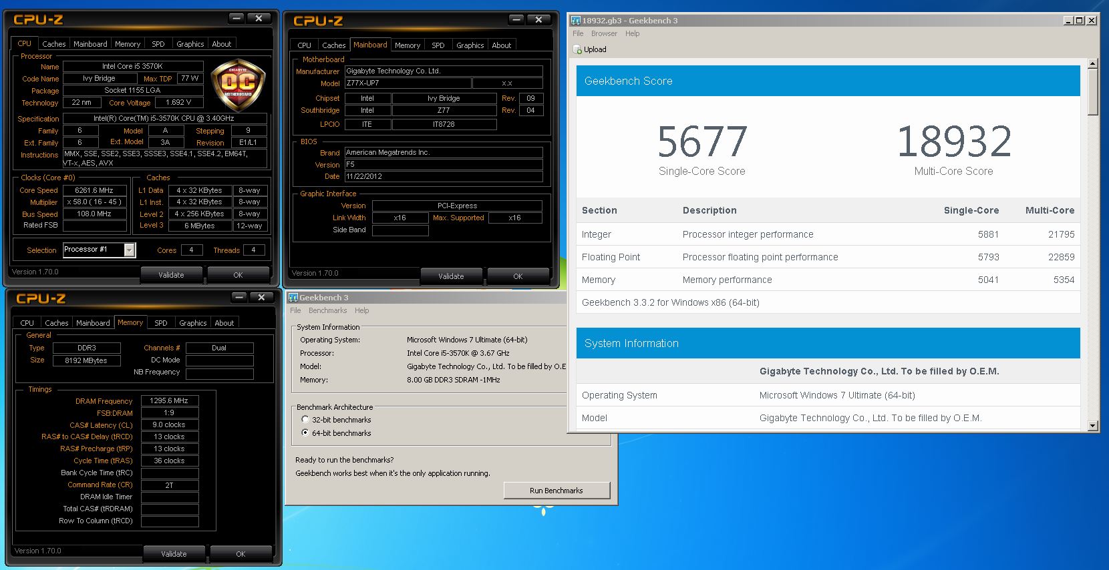Click Link Width x16 field
This screenshot has width=1109, height=570.
point(400,218)
